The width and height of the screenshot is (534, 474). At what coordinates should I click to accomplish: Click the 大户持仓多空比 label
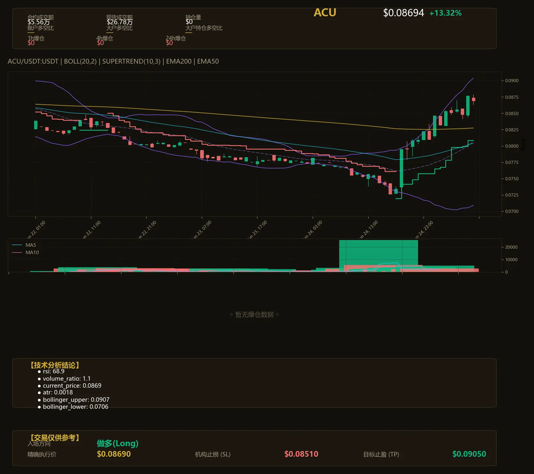204,28
